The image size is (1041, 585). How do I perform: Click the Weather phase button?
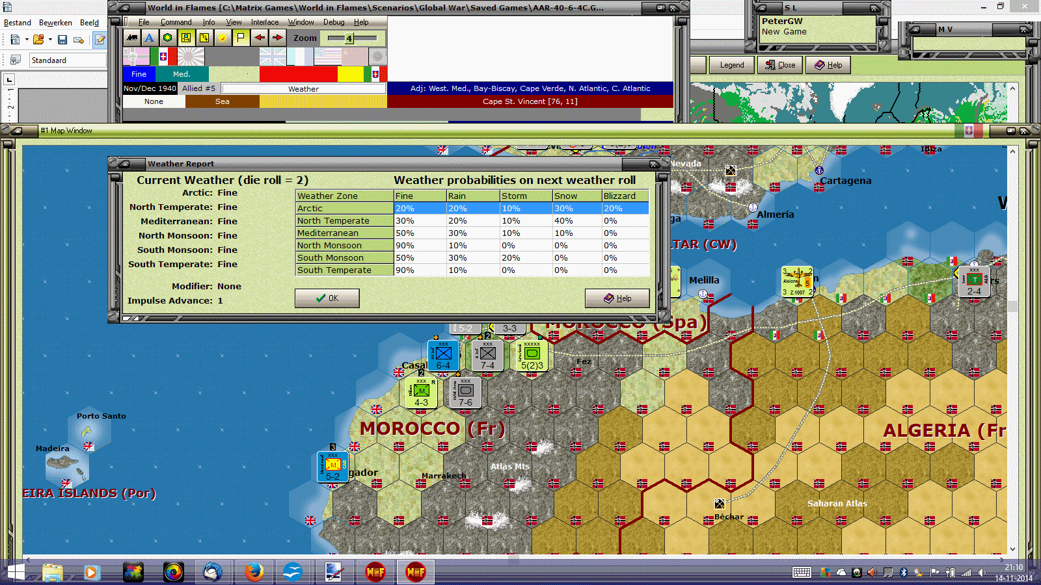304,89
